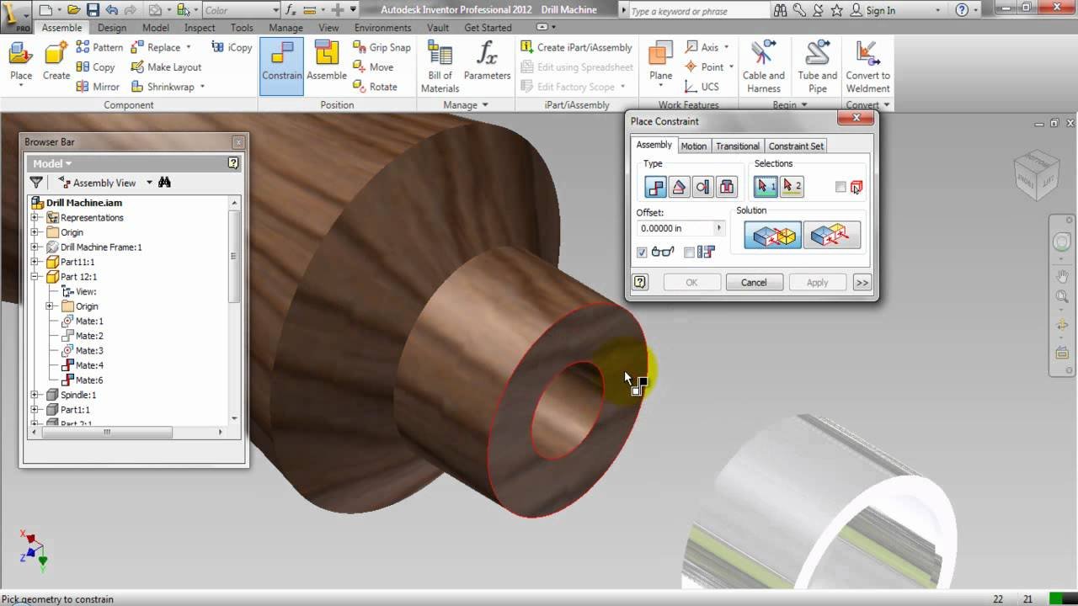Click the Cancel button in Place Constraint
This screenshot has height=606, width=1078.
(754, 283)
